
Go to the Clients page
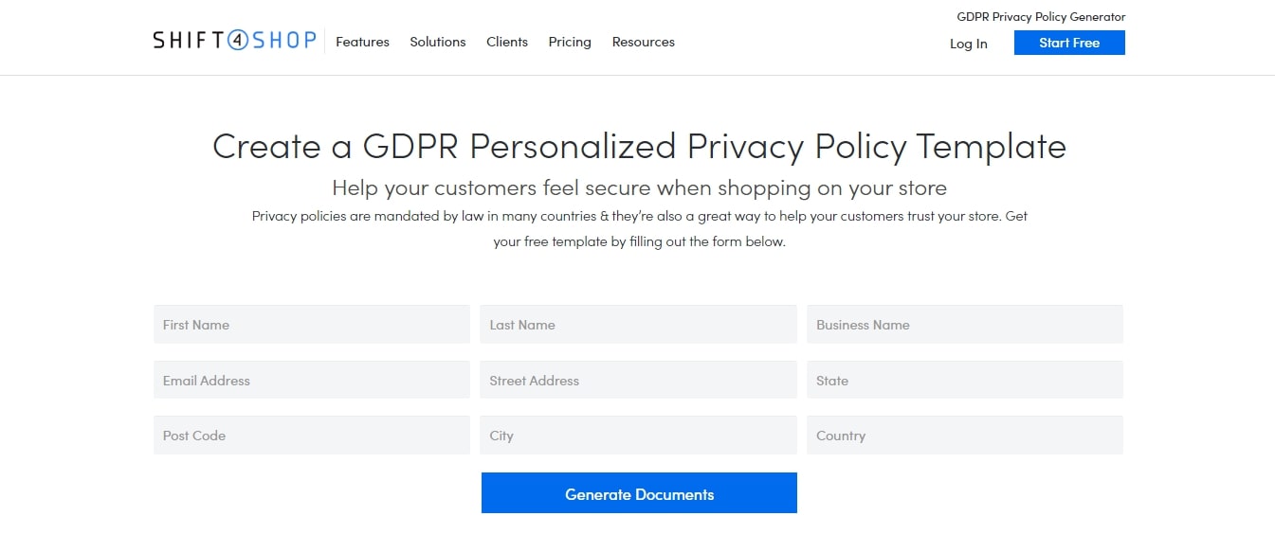(x=507, y=42)
